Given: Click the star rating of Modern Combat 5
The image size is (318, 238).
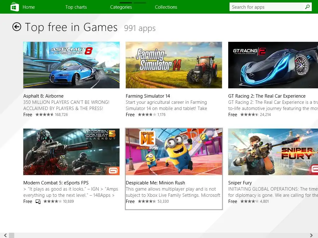Looking at the screenshot, I should point(52,201).
